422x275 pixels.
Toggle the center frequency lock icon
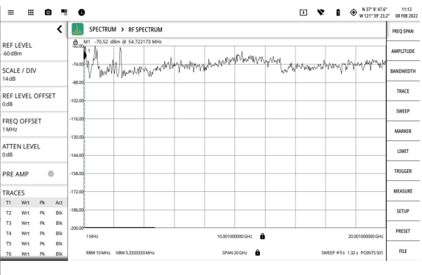(262, 236)
